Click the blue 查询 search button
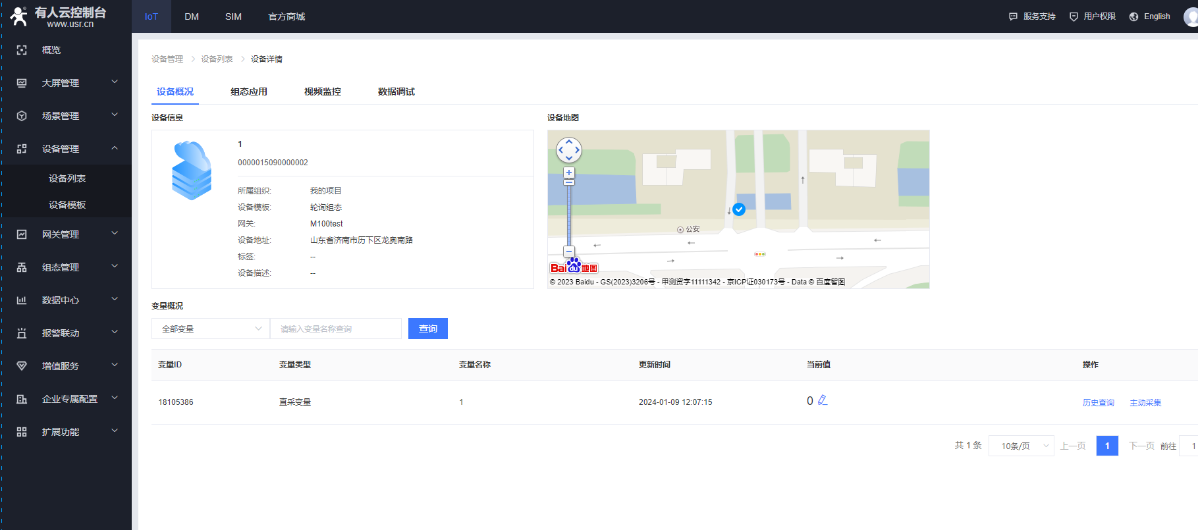Image resolution: width=1198 pixels, height=530 pixels. (428, 329)
